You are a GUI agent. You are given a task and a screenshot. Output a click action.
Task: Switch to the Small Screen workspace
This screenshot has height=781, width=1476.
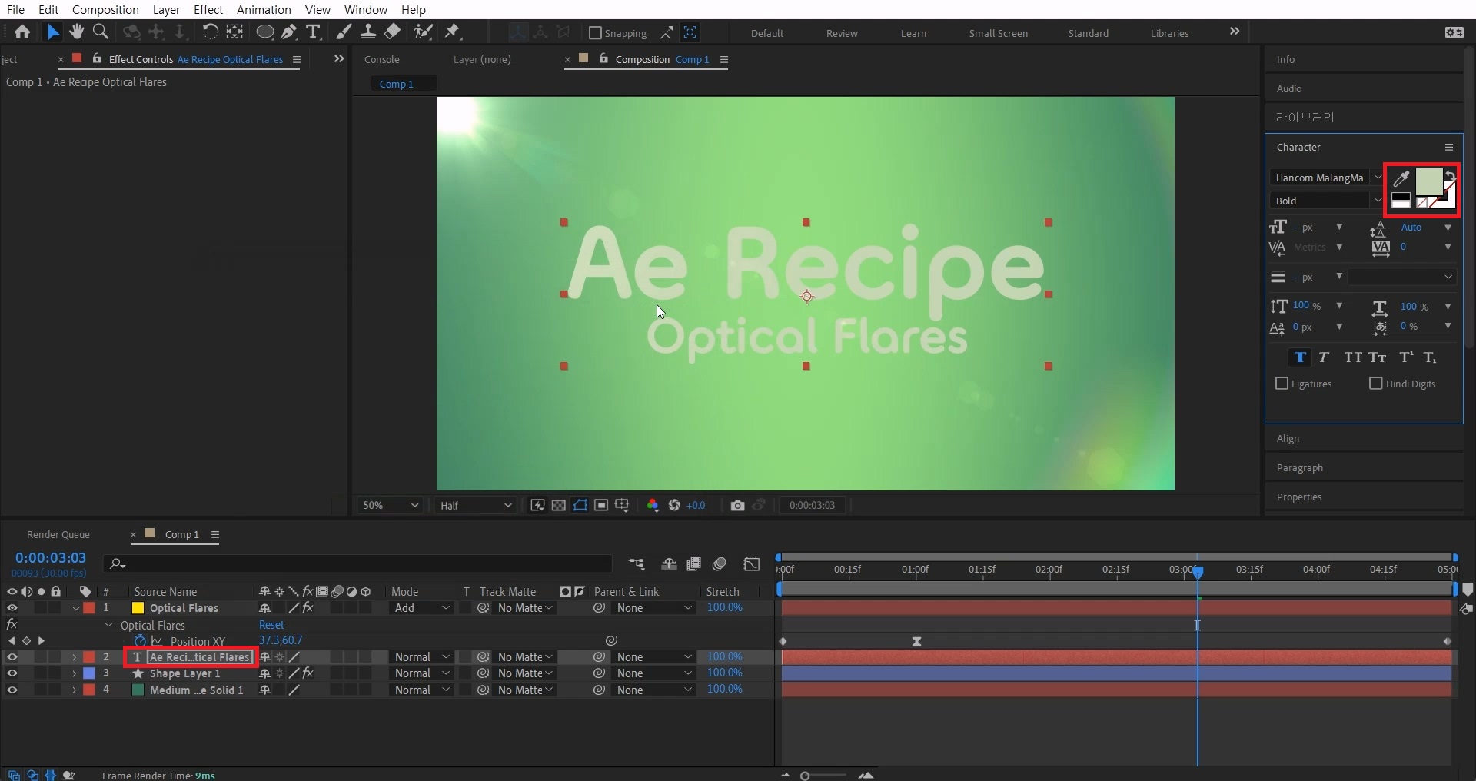pos(998,33)
